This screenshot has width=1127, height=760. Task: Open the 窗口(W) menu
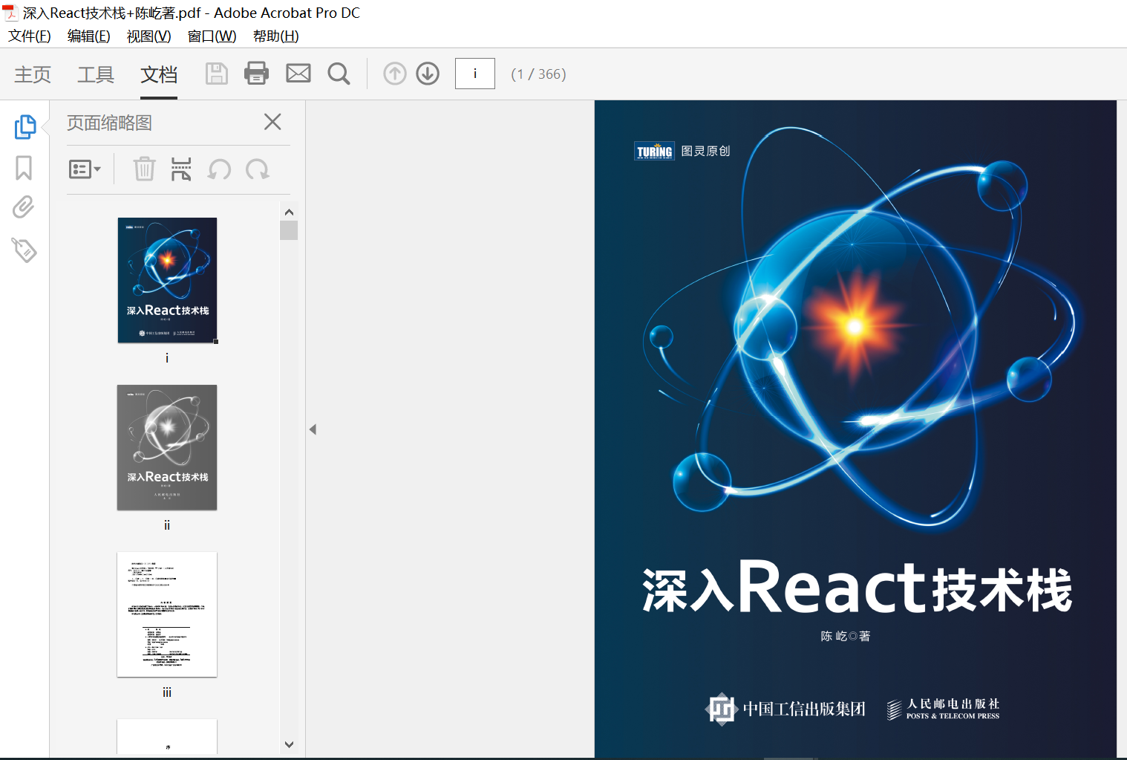click(x=212, y=36)
